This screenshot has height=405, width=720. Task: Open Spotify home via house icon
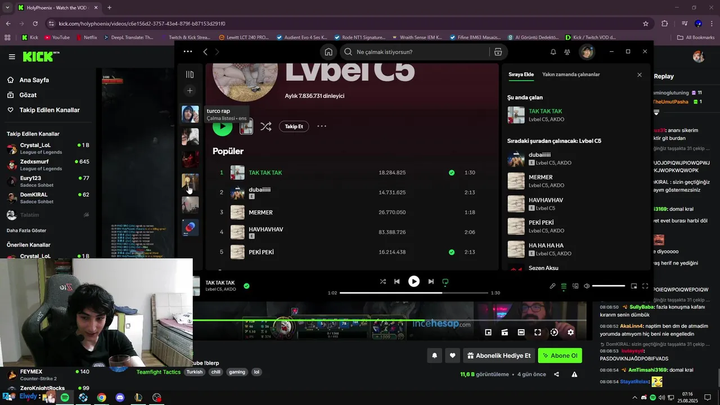tap(328, 52)
